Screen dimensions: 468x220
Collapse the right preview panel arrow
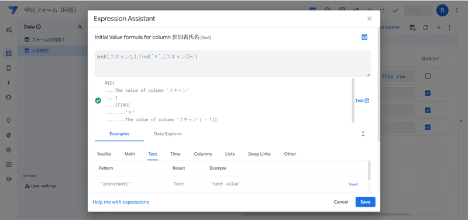coord(460,121)
